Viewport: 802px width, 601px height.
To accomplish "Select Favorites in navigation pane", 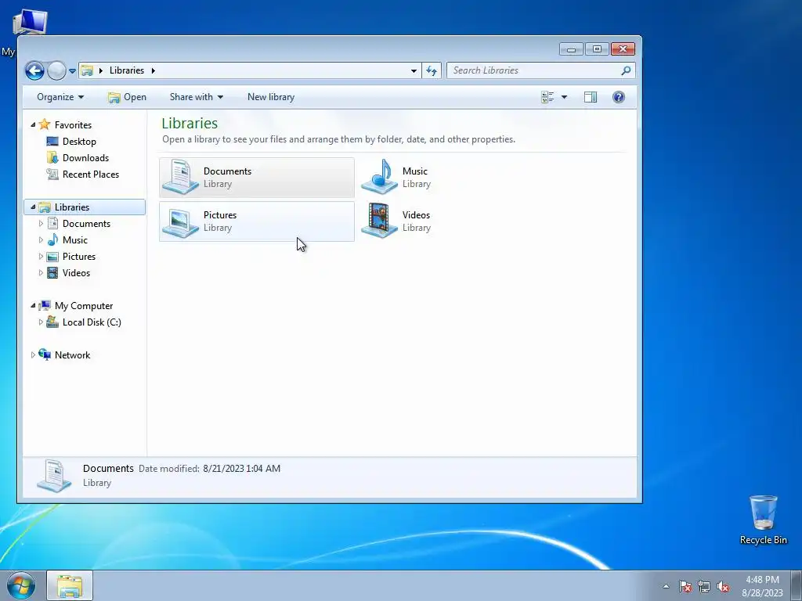I will click(73, 124).
